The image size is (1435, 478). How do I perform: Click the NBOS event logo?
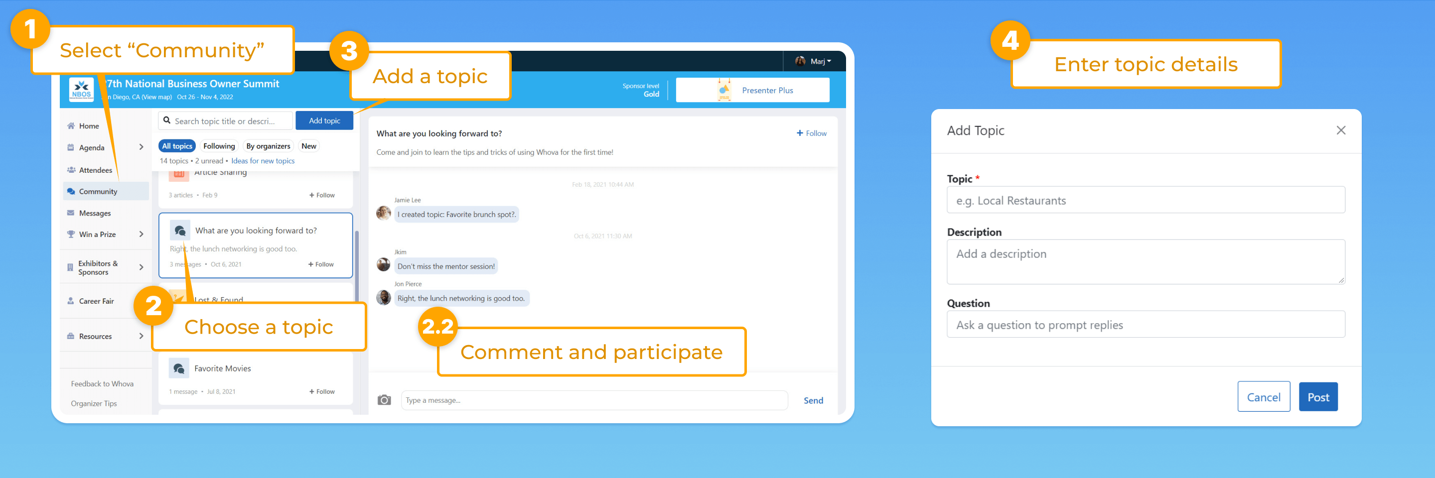[81, 90]
